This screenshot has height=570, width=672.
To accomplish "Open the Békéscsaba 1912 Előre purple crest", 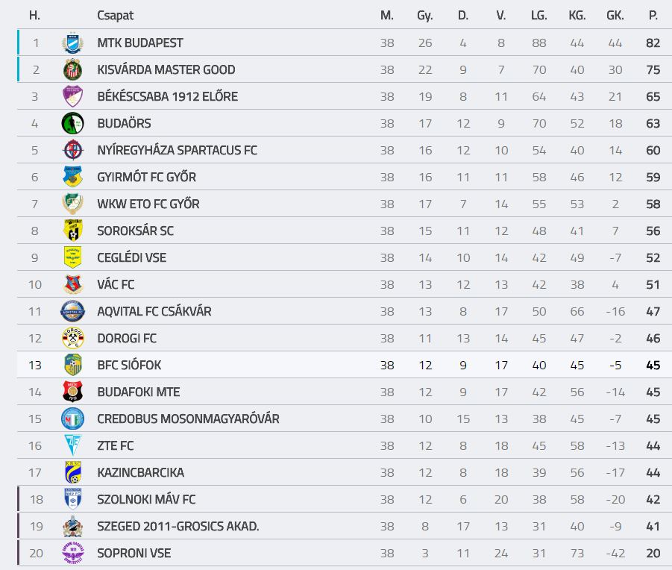I will point(72,96).
